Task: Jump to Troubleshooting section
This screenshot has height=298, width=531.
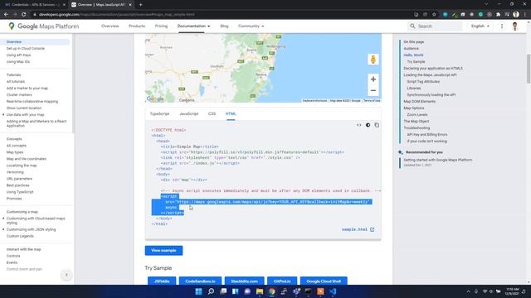Action: point(417,127)
